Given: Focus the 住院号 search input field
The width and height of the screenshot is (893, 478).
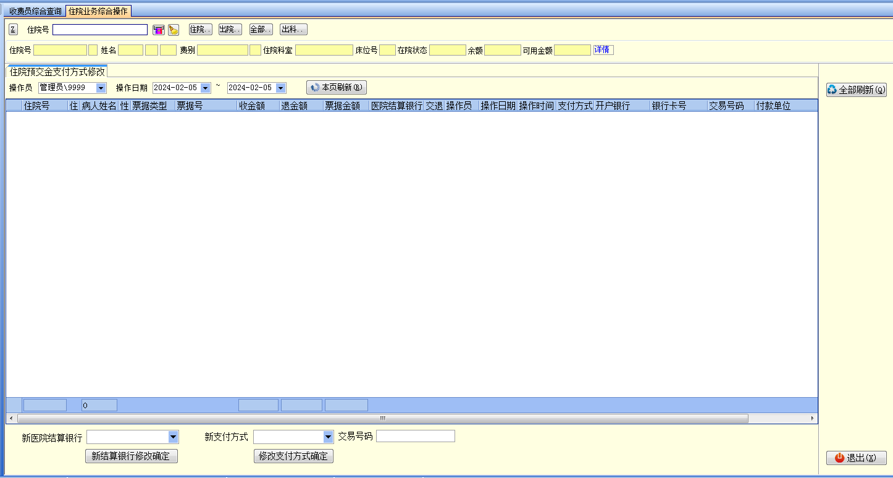Looking at the screenshot, I should coord(100,30).
